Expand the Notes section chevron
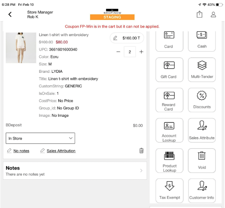225x208 pixels. tap(141, 170)
